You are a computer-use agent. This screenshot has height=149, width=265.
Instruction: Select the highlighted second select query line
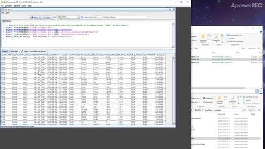(x=39, y=30)
